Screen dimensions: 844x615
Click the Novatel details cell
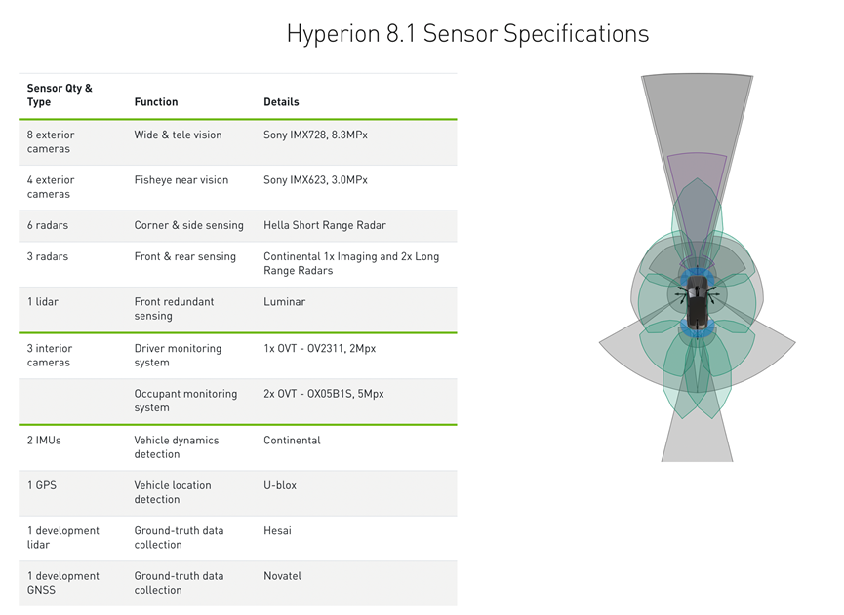283,576
